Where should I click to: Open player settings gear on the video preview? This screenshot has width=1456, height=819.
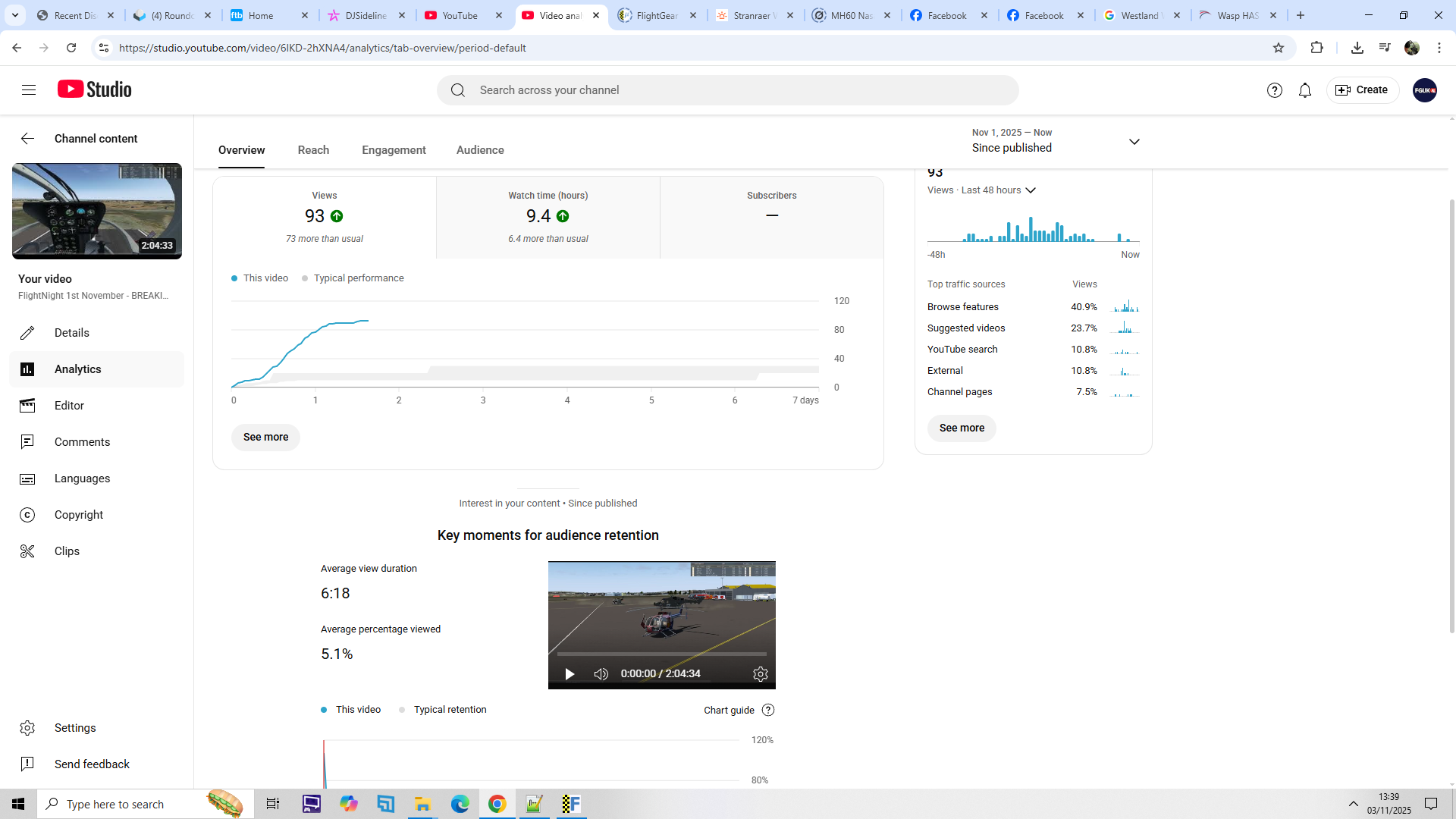760,674
